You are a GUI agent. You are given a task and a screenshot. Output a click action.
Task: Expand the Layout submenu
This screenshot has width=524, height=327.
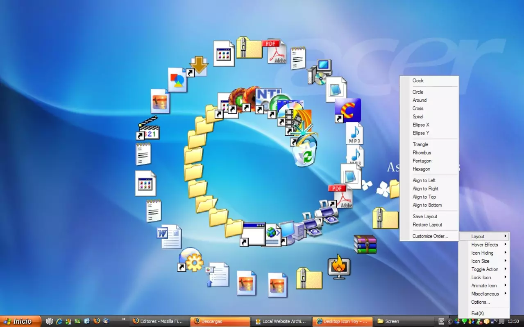coord(484,236)
